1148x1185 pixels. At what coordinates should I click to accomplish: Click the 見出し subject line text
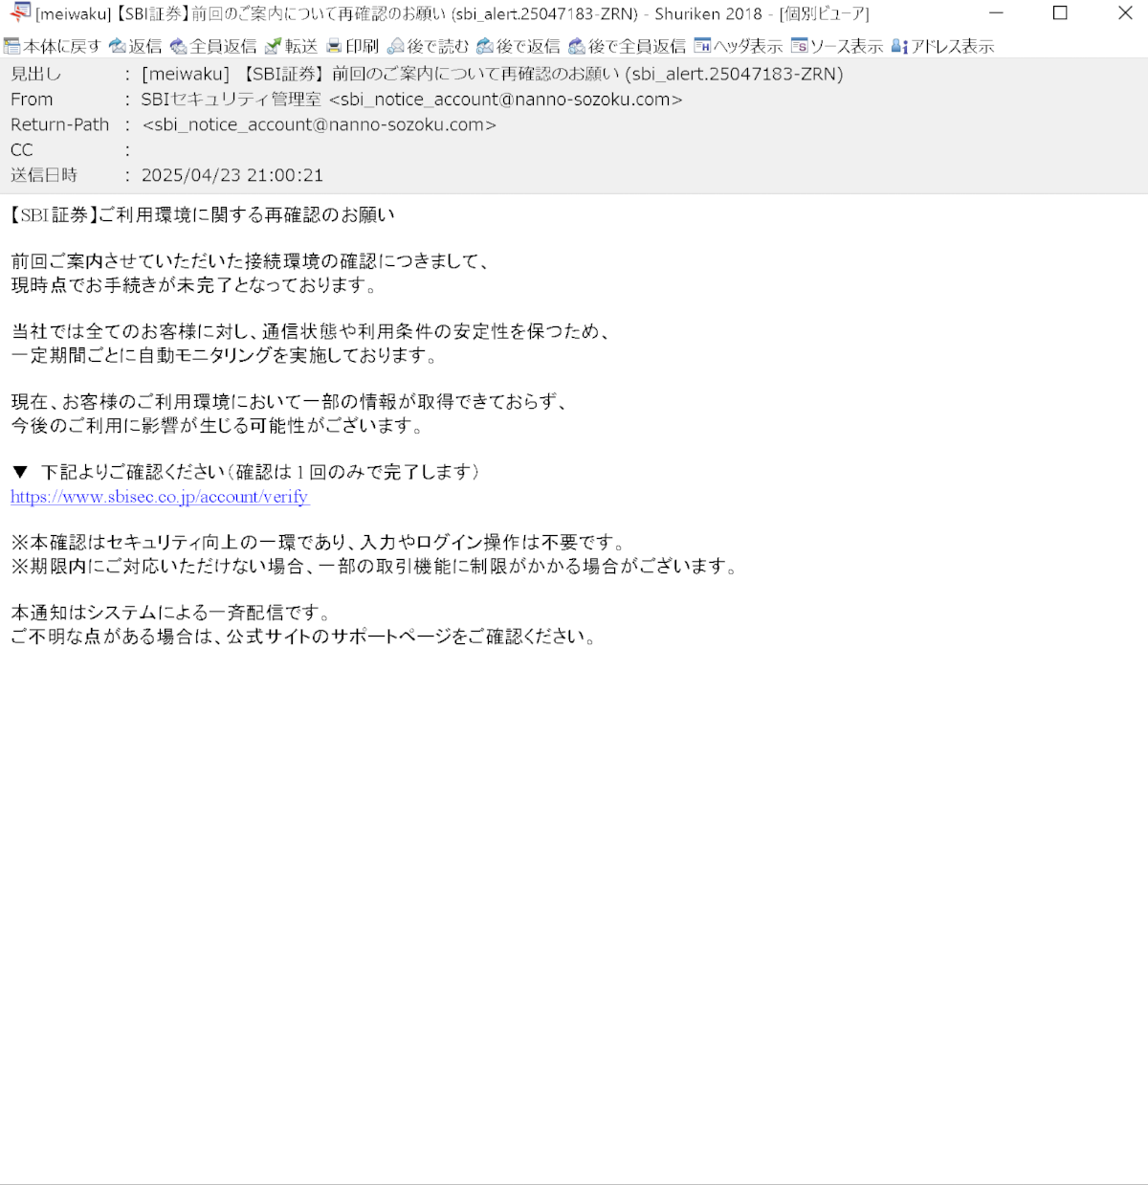(x=493, y=74)
